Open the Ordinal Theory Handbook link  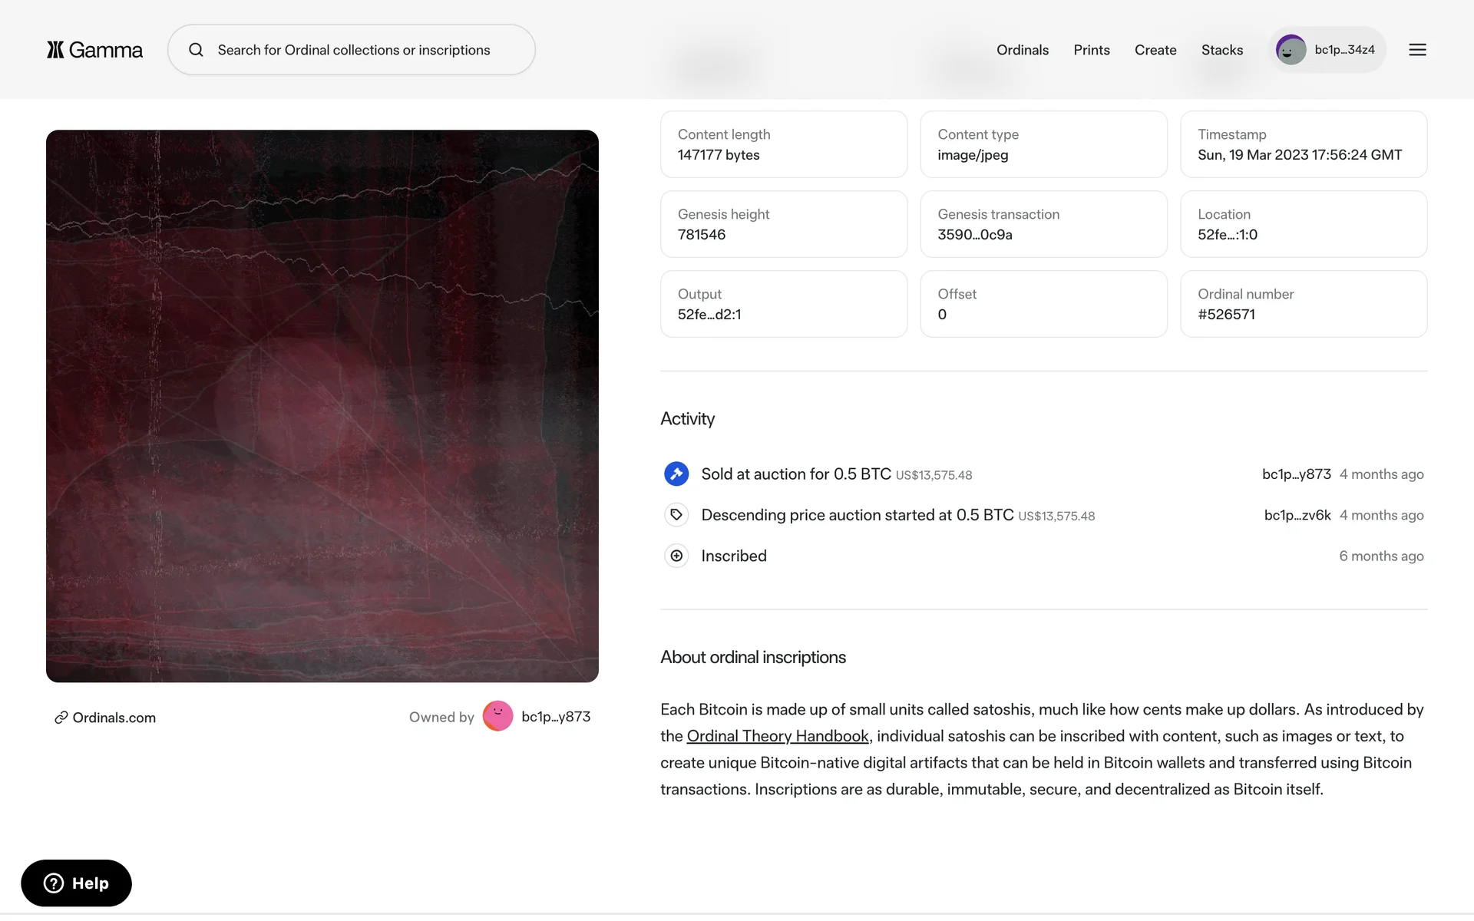pyautogui.click(x=777, y=736)
